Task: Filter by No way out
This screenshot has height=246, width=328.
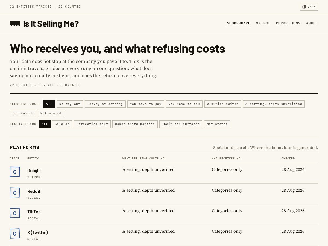Action: [70, 104]
